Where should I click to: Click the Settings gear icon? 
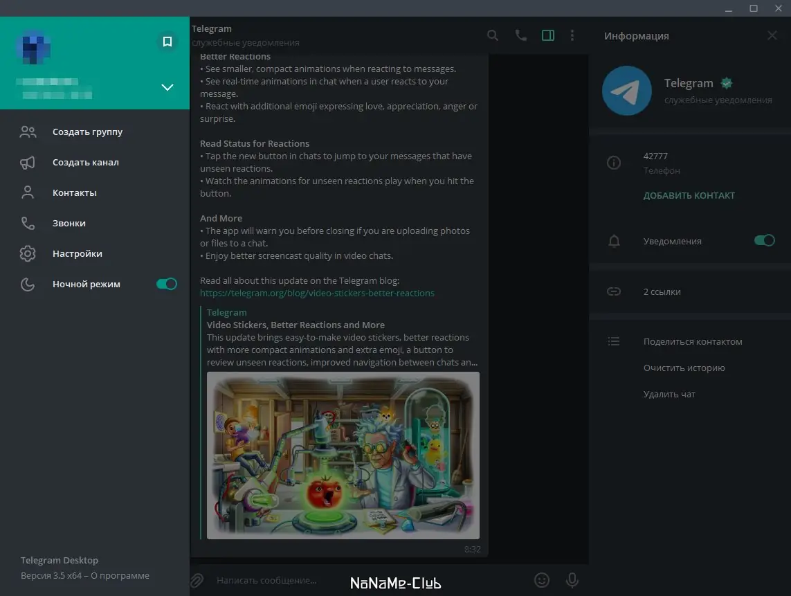[x=28, y=253]
